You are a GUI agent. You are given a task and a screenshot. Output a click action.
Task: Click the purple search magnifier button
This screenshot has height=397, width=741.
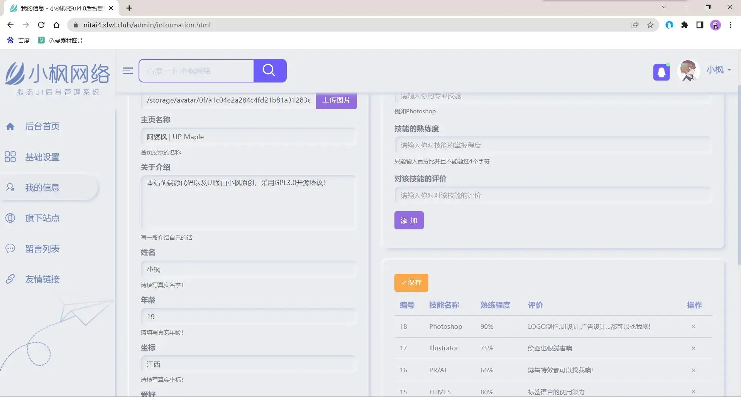pyautogui.click(x=269, y=71)
